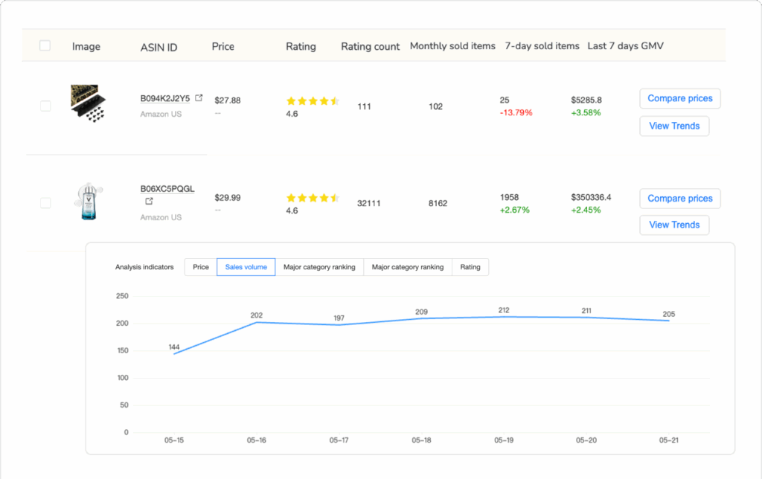762x479 pixels.
Task: Click star rating icons for B094K2J2Y5
Action: 313,100
